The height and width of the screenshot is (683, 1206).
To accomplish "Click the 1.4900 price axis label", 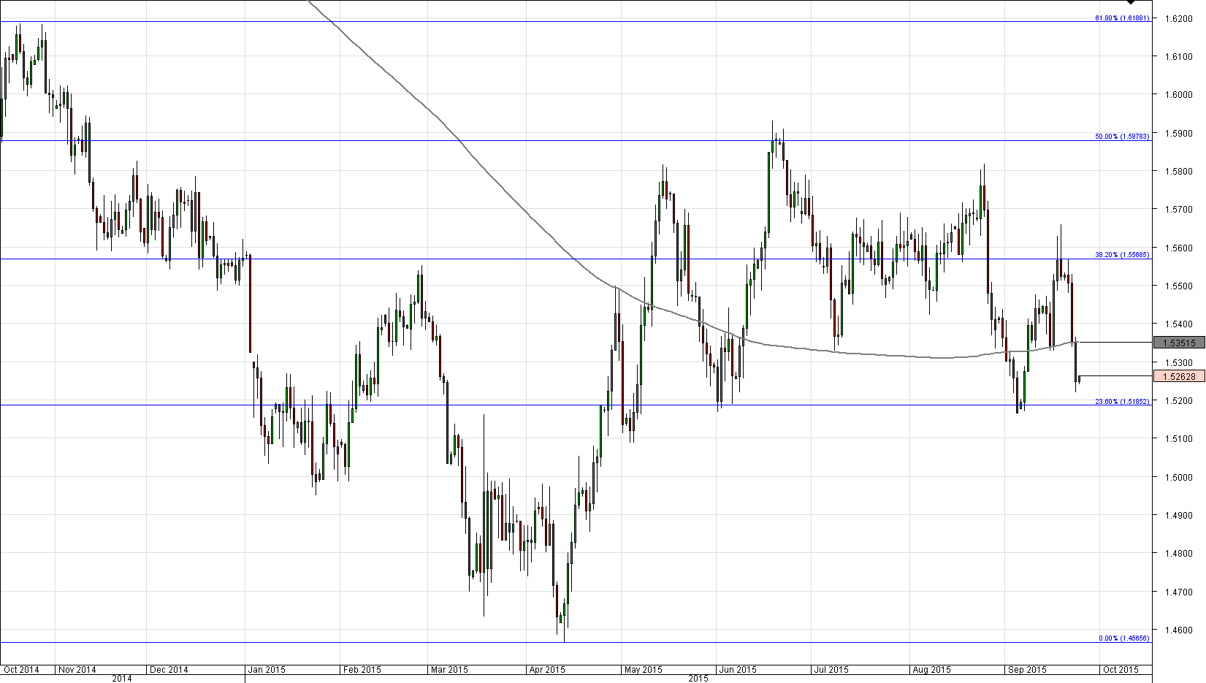I will (1178, 515).
